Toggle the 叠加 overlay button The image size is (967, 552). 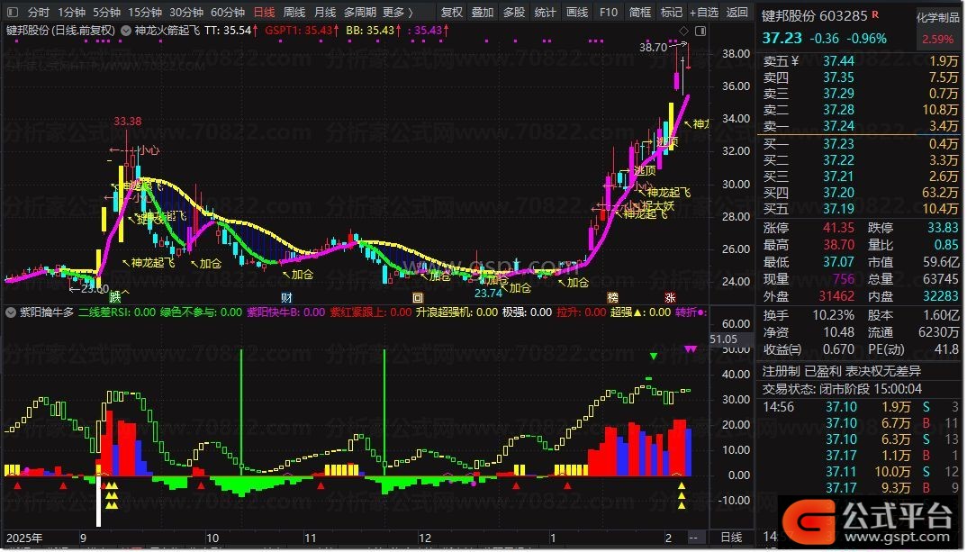(483, 13)
